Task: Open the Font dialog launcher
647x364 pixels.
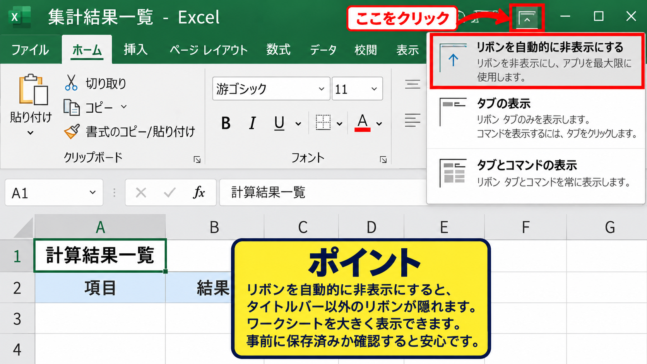Action: (383, 159)
